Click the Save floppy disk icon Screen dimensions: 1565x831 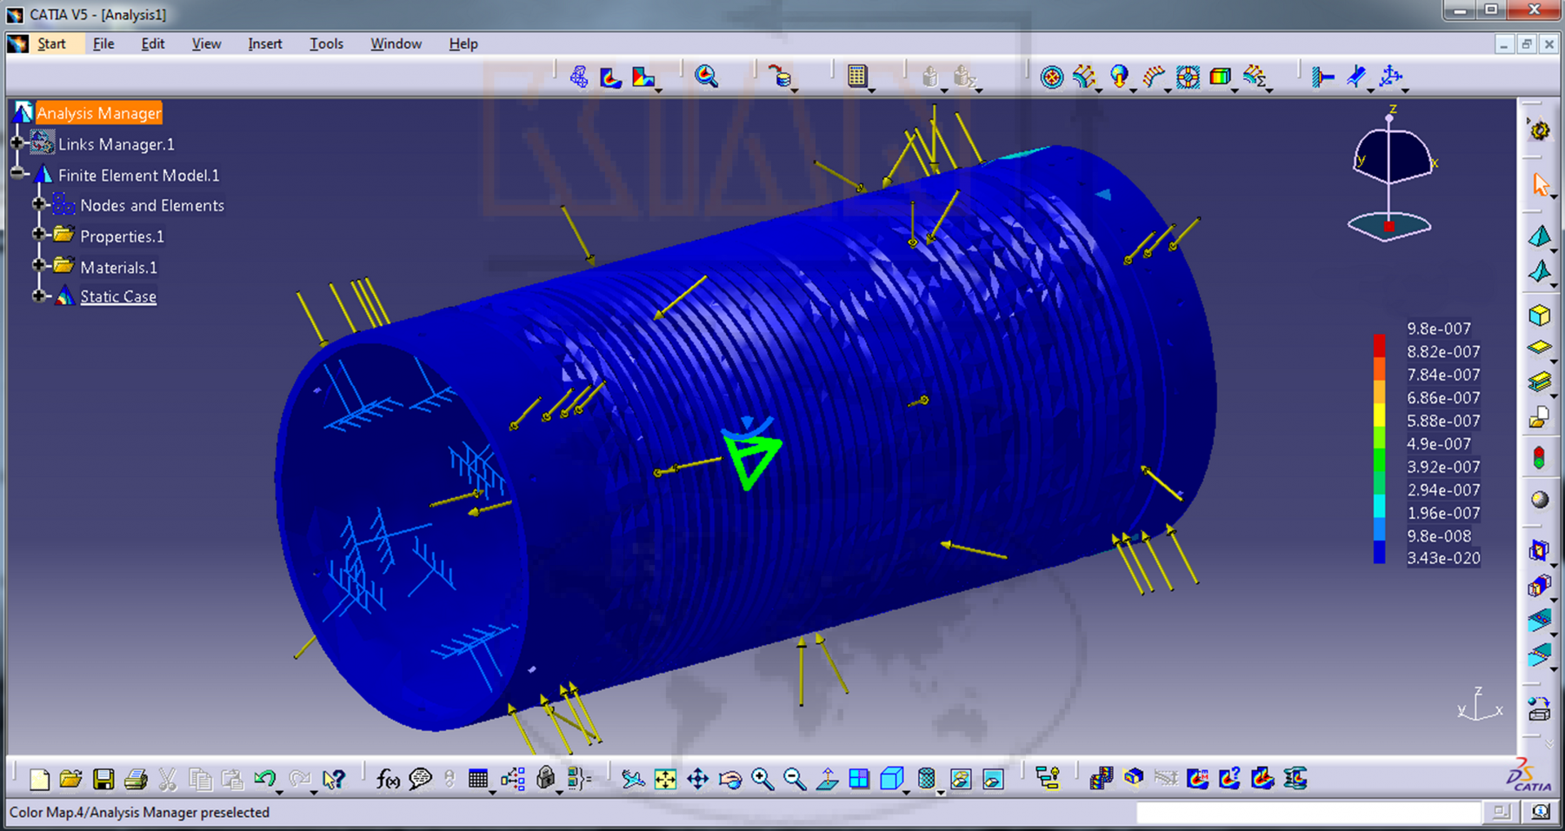tap(103, 779)
